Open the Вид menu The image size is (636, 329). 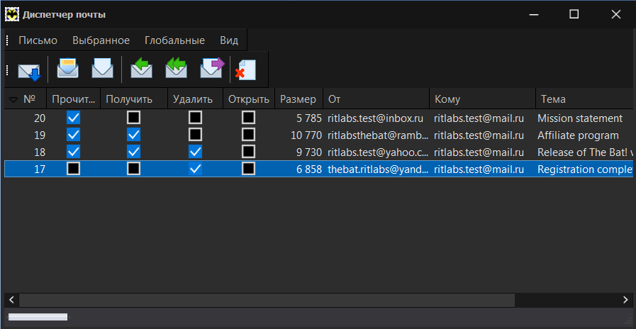(x=229, y=40)
